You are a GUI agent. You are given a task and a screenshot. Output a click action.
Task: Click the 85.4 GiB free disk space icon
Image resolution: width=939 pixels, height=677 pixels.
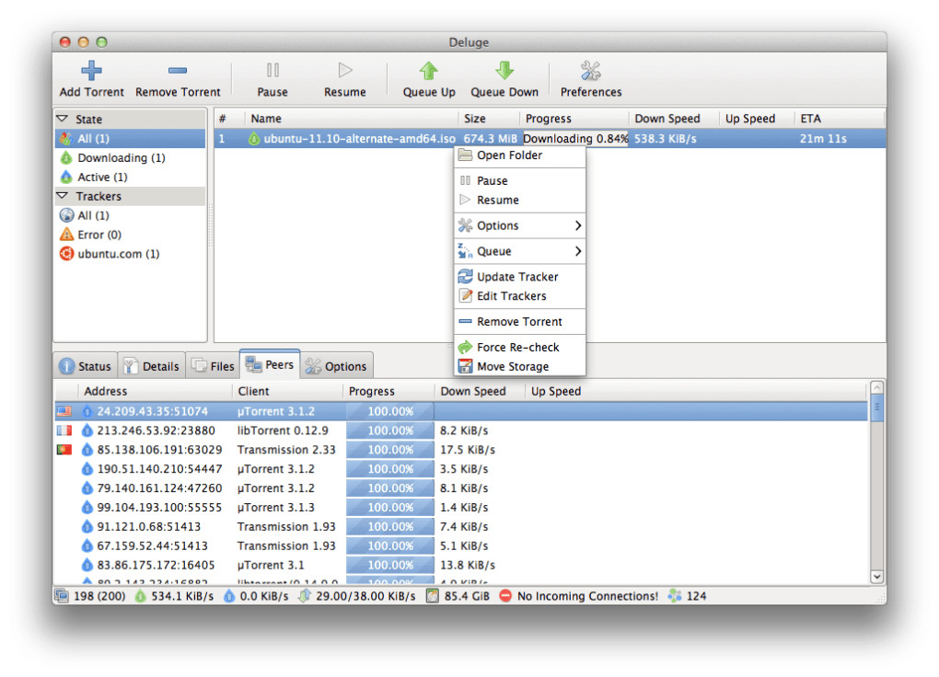[433, 595]
